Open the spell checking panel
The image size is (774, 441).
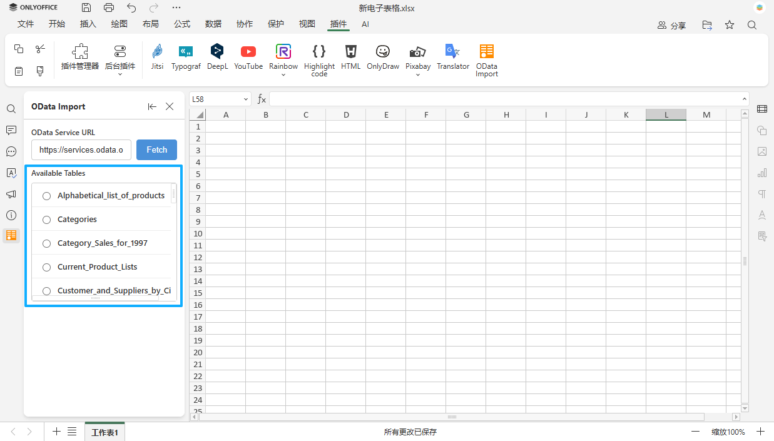(x=11, y=173)
